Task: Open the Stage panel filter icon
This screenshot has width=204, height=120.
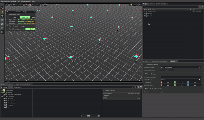Action: click(x=200, y=7)
